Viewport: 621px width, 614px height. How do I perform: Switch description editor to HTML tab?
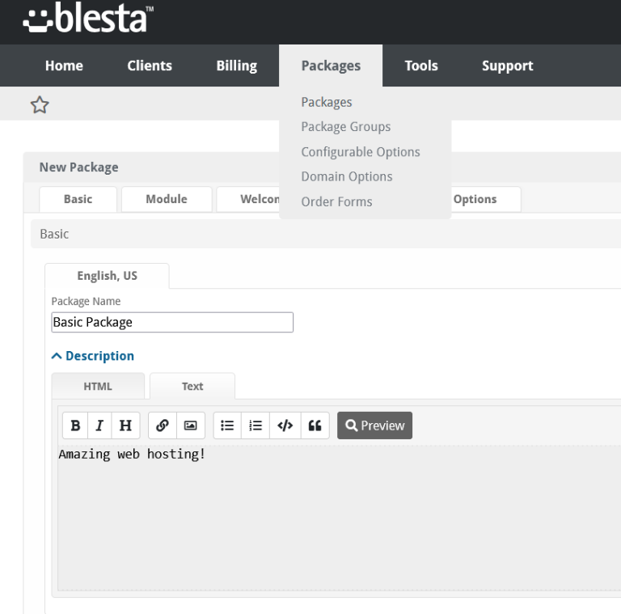tap(98, 386)
